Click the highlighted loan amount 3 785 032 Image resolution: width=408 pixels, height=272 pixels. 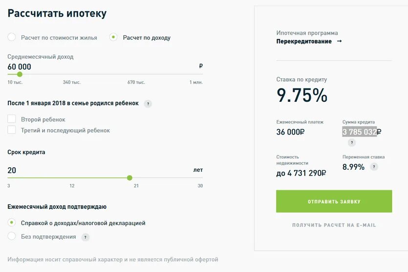point(359,132)
